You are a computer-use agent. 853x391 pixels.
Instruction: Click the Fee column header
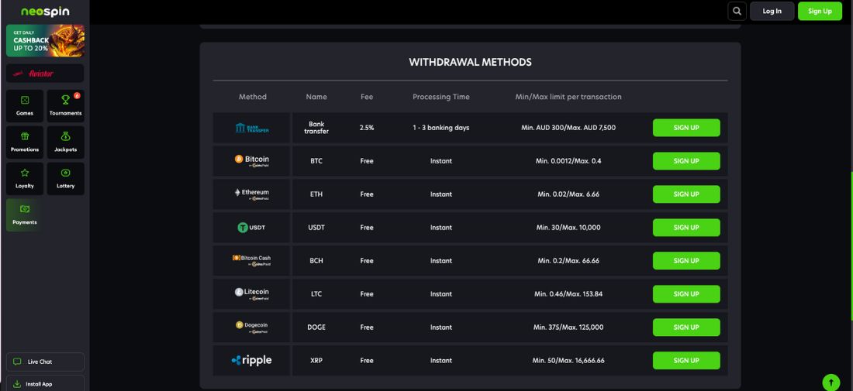pyautogui.click(x=367, y=97)
